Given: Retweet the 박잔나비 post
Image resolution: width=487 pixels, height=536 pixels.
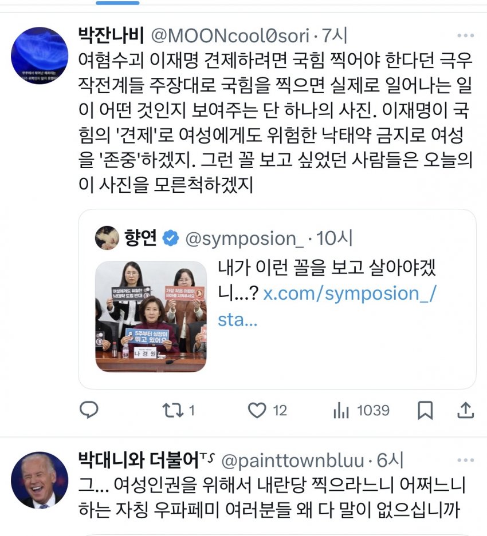Looking at the screenshot, I should [x=178, y=410].
